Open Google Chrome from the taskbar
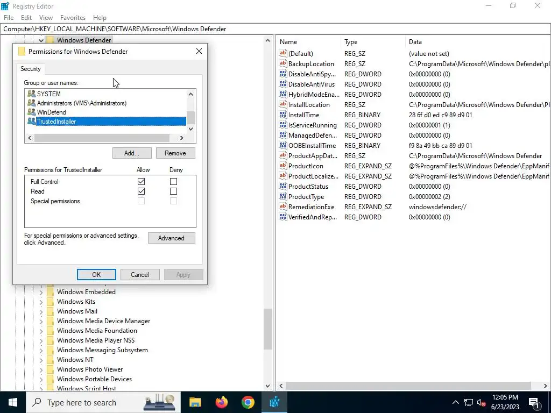This screenshot has height=413, width=551. click(248, 402)
